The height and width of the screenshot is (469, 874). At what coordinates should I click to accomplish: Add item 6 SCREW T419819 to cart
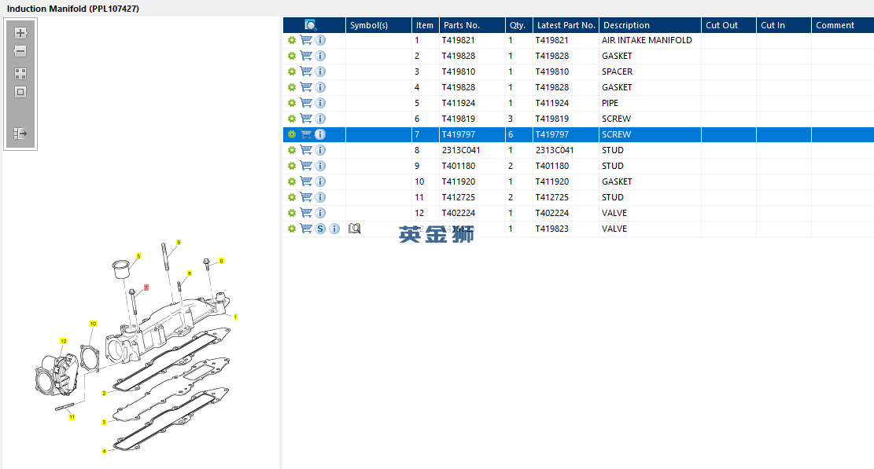coord(306,119)
